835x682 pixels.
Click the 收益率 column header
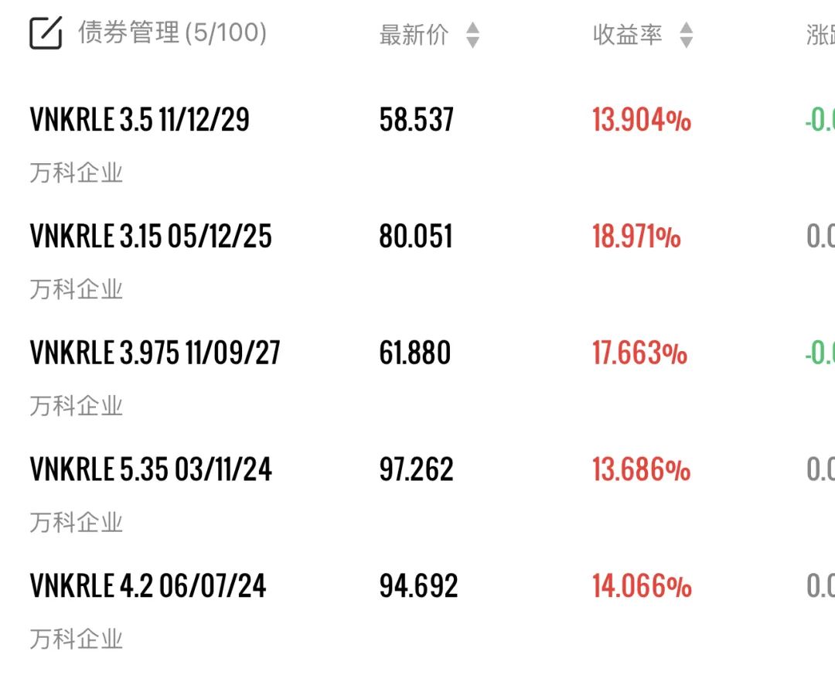627,36
